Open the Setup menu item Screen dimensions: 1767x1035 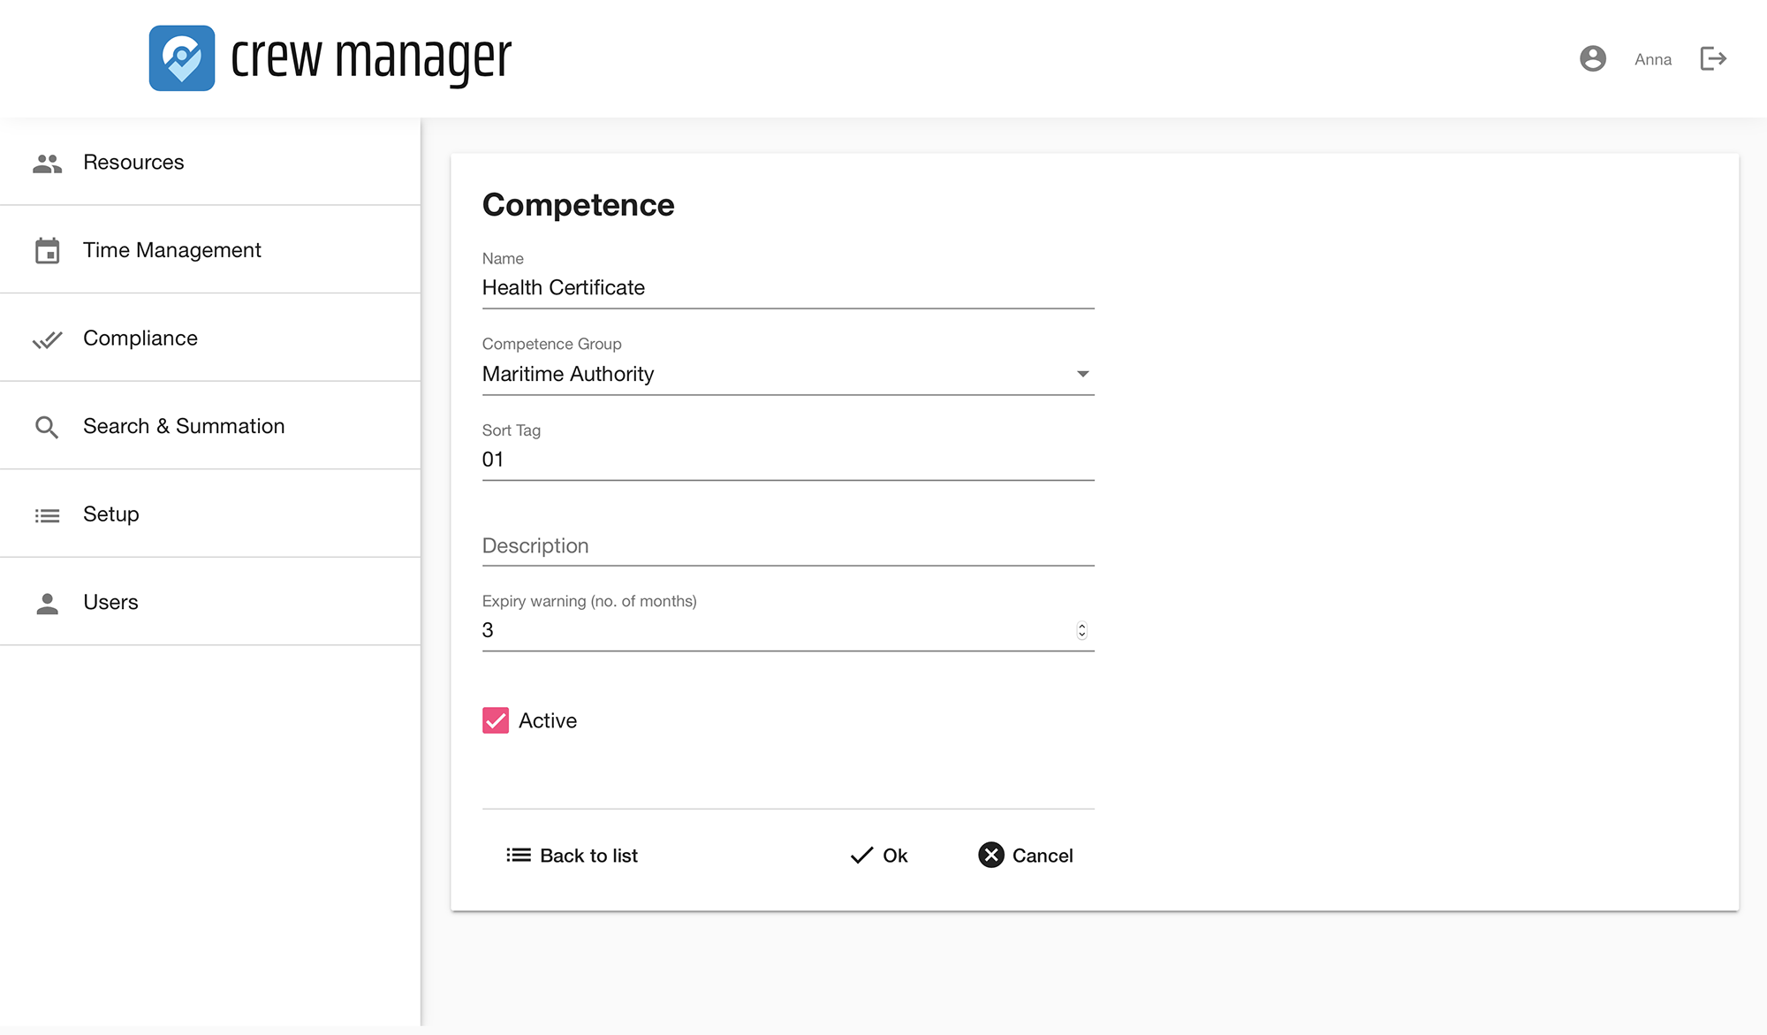tap(111, 514)
